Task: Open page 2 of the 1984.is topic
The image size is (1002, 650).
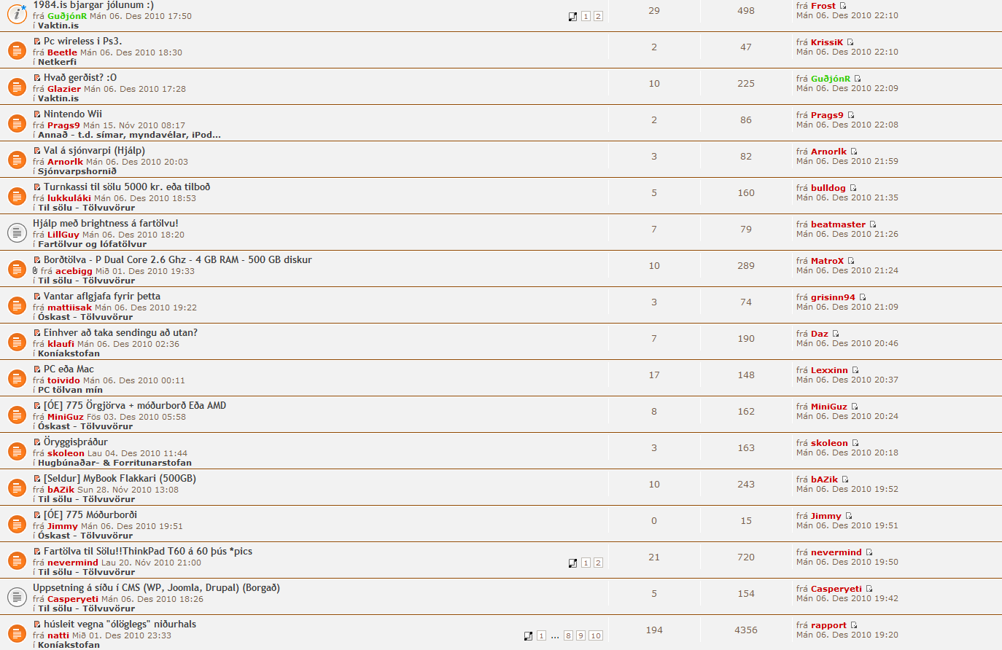Action: click(x=598, y=16)
